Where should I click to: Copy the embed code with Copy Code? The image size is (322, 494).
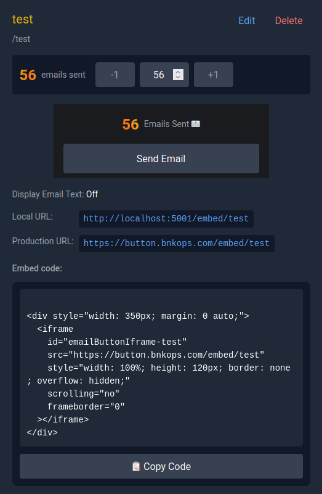click(x=161, y=466)
